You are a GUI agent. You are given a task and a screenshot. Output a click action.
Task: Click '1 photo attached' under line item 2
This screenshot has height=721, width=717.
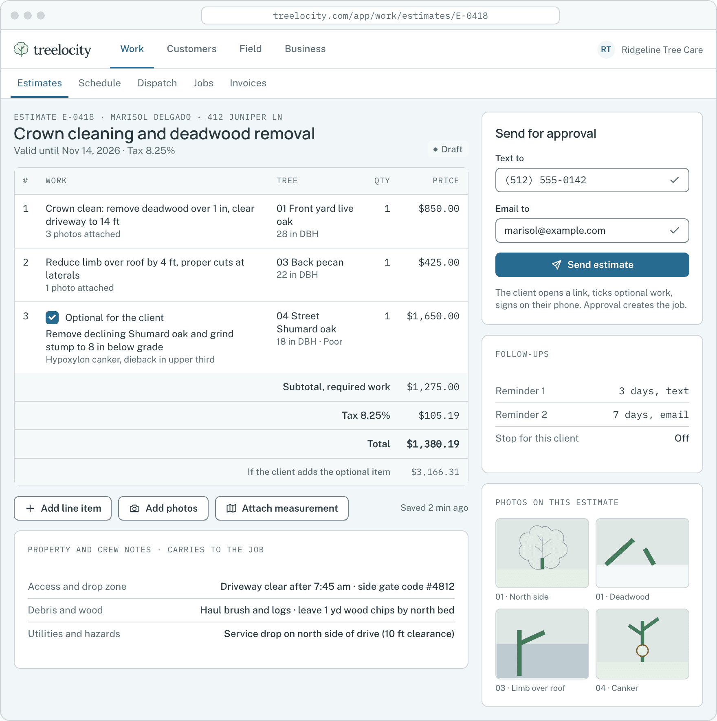coord(80,288)
